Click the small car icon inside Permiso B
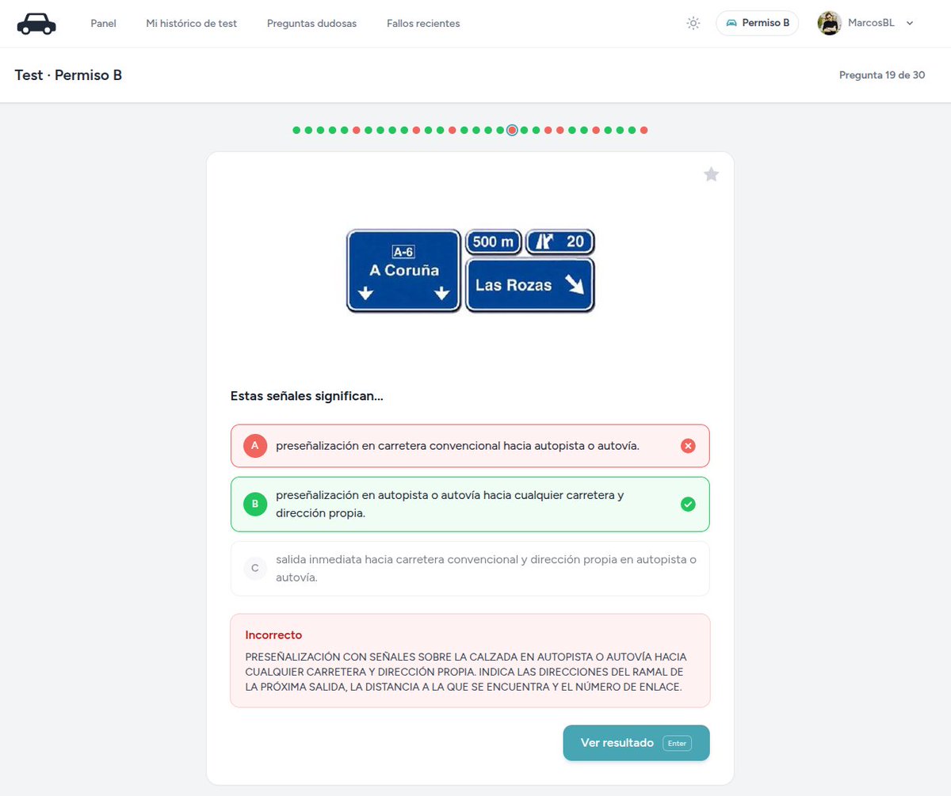The width and height of the screenshot is (951, 796). click(x=731, y=24)
